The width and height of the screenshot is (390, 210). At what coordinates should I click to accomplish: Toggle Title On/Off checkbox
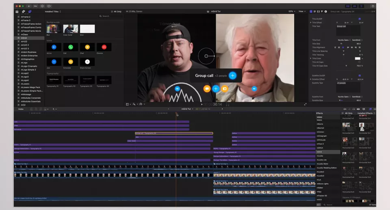pos(360,19)
